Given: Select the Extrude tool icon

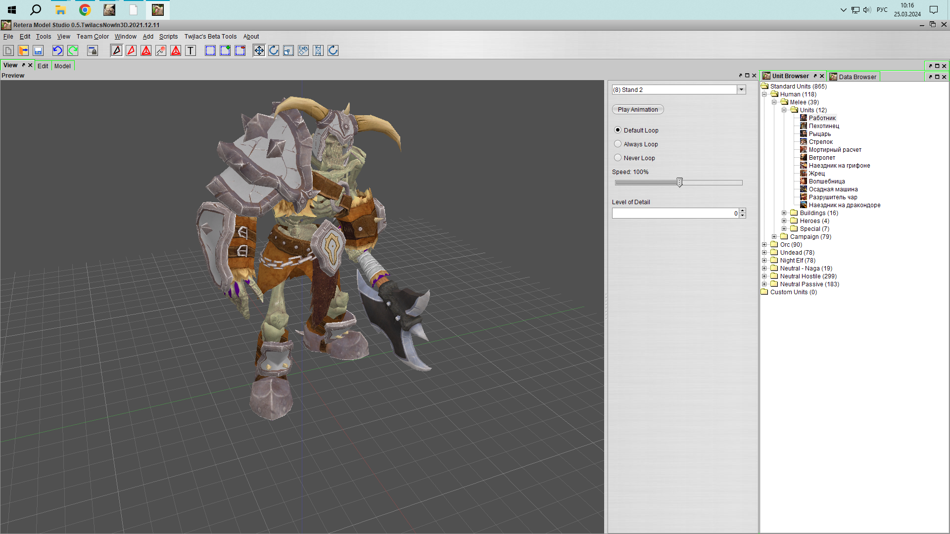Looking at the screenshot, I should point(303,50).
